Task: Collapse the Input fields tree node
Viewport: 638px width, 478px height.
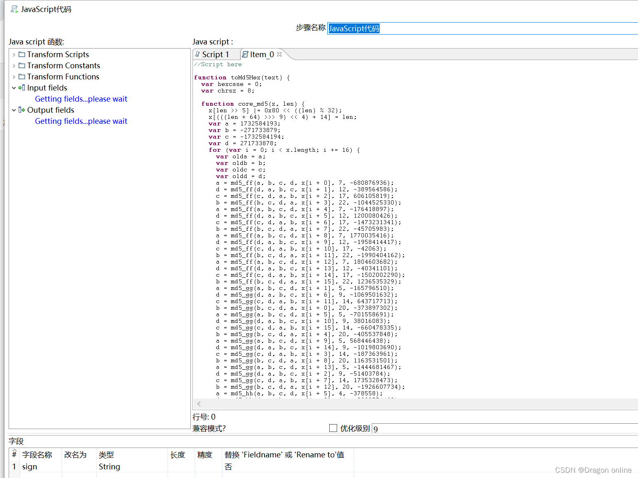Action: [14, 88]
